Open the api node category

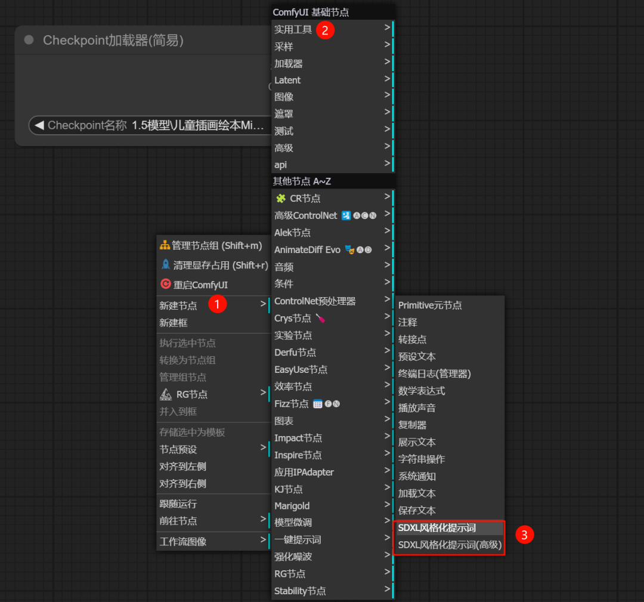pos(333,165)
